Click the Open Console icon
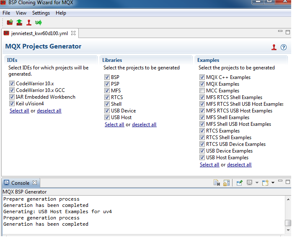Viewport: 292px width, 237px height. tap(265, 183)
